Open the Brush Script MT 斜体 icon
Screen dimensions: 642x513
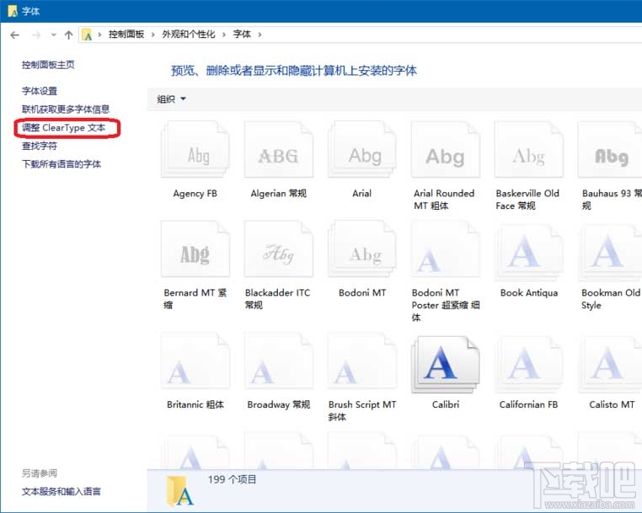(x=362, y=361)
